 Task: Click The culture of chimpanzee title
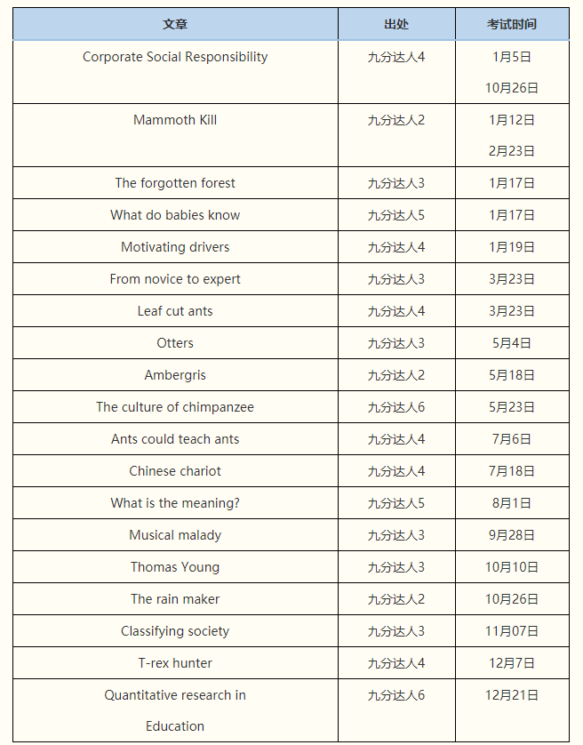click(x=175, y=407)
